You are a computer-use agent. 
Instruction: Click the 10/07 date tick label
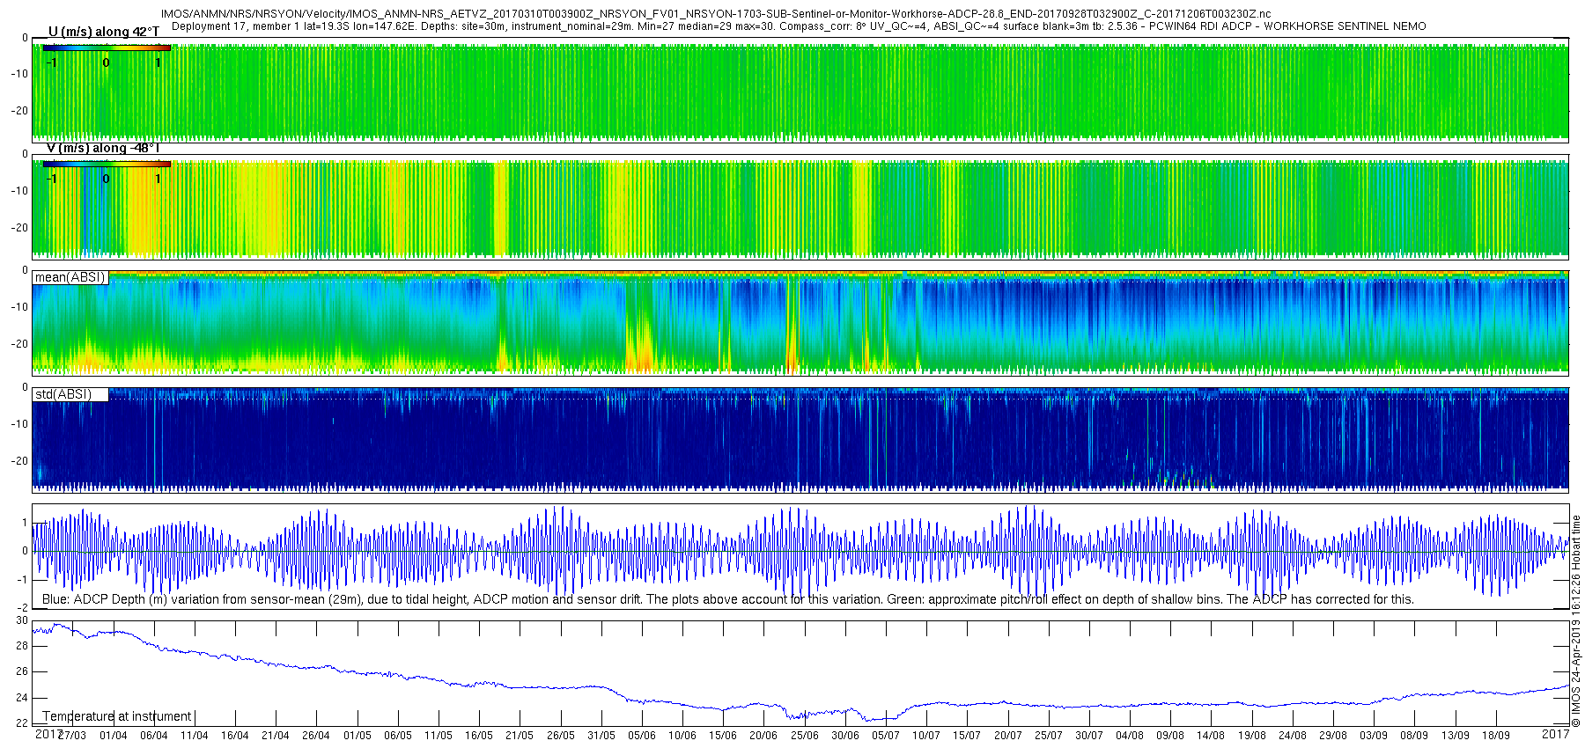tap(926, 736)
